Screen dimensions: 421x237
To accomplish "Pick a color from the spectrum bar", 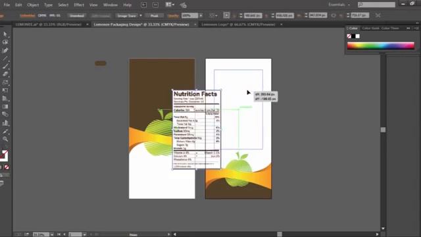I will pos(381,45).
